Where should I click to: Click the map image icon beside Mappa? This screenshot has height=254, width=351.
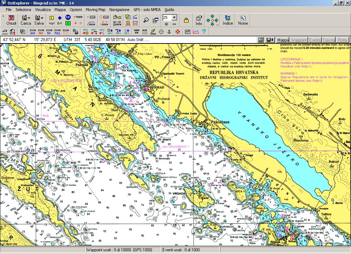261,40
